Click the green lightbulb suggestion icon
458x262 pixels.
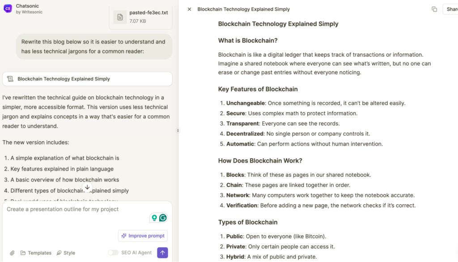(x=154, y=218)
